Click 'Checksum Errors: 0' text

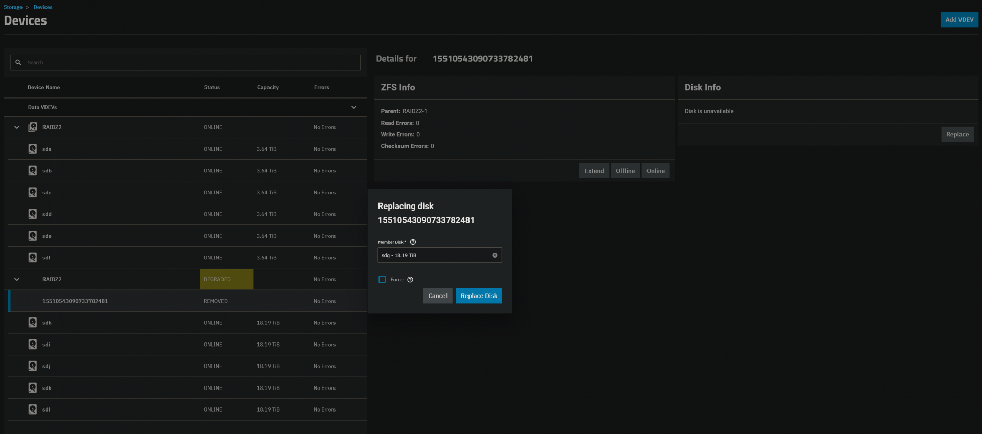(407, 146)
